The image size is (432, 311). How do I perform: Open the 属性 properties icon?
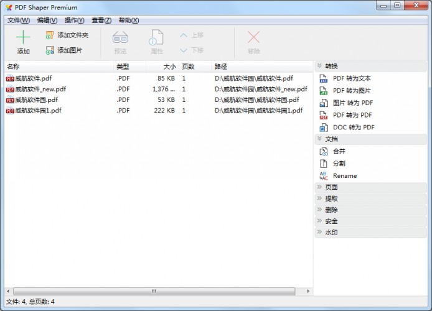156,37
